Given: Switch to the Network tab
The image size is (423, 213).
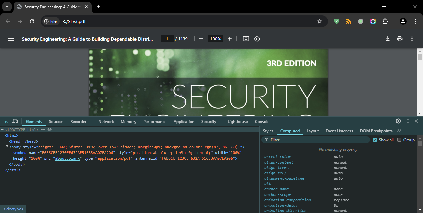Looking at the screenshot, I should click(106, 122).
